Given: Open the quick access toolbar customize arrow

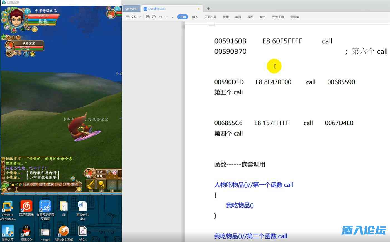Looking at the screenshot, I should pyautogui.click(x=172, y=17).
